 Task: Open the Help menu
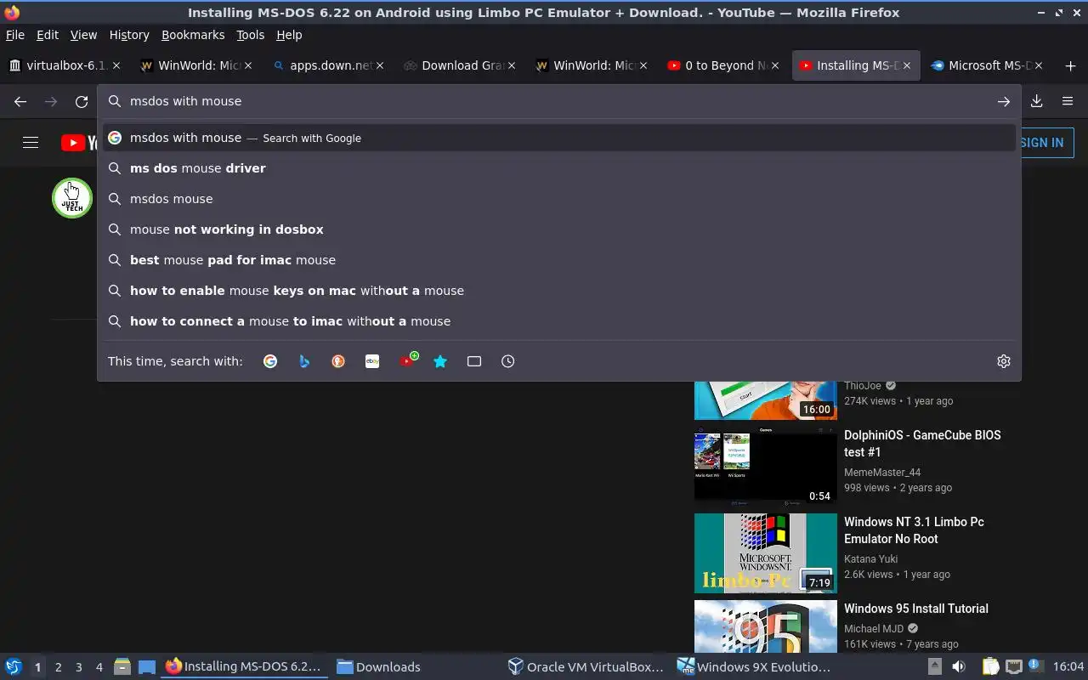pos(289,35)
